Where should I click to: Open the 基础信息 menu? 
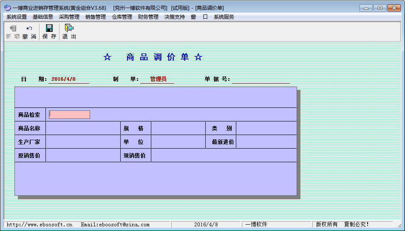(43, 17)
